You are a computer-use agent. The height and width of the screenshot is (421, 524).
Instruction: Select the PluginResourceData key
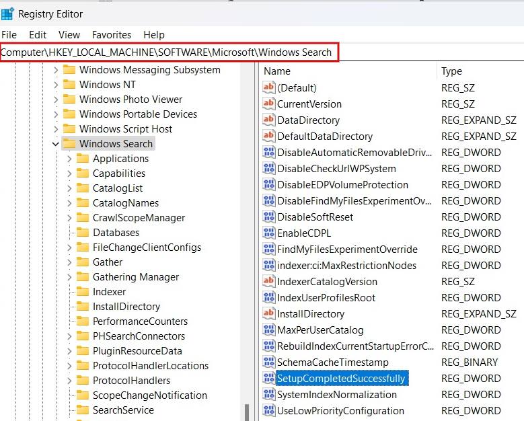coord(137,351)
